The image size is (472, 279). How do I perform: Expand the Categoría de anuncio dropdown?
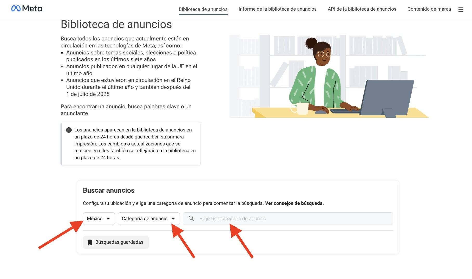coord(148,219)
